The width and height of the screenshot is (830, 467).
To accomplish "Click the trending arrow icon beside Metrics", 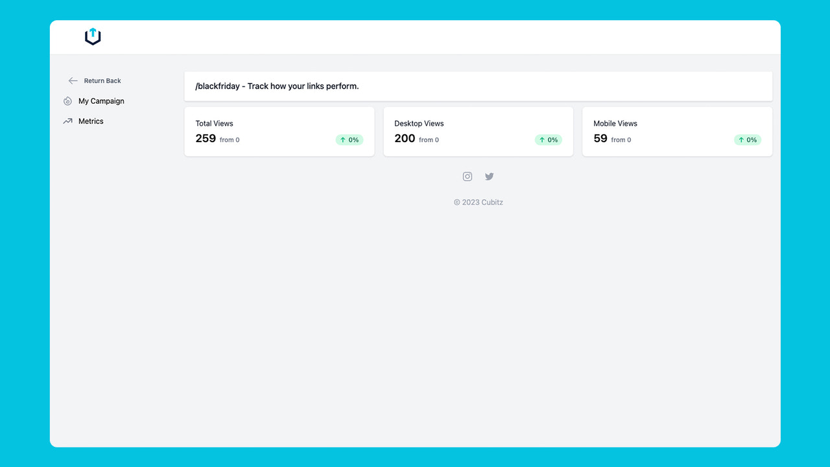I will (67, 121).
